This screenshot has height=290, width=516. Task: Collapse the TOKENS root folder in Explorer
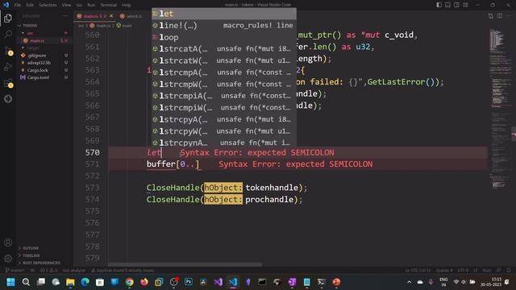coord(44,25)
